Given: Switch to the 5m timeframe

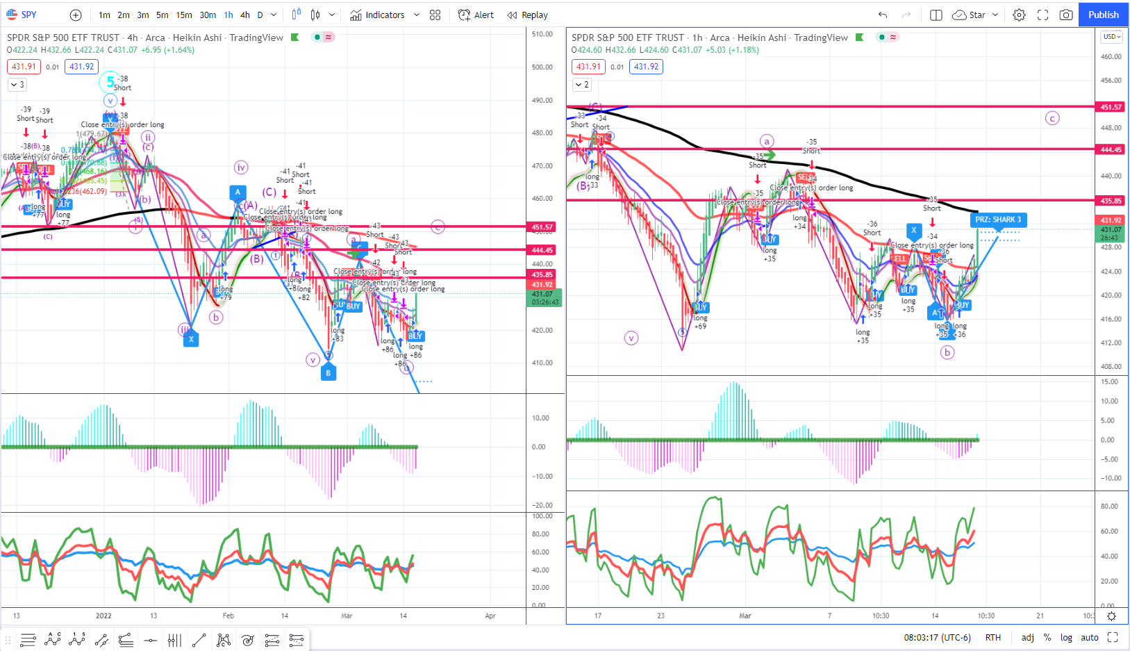Looking at the screenshot, I should coord(162,15).
